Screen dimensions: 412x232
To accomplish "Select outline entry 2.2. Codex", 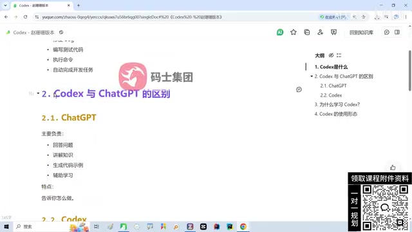I will tap(331, 95).
